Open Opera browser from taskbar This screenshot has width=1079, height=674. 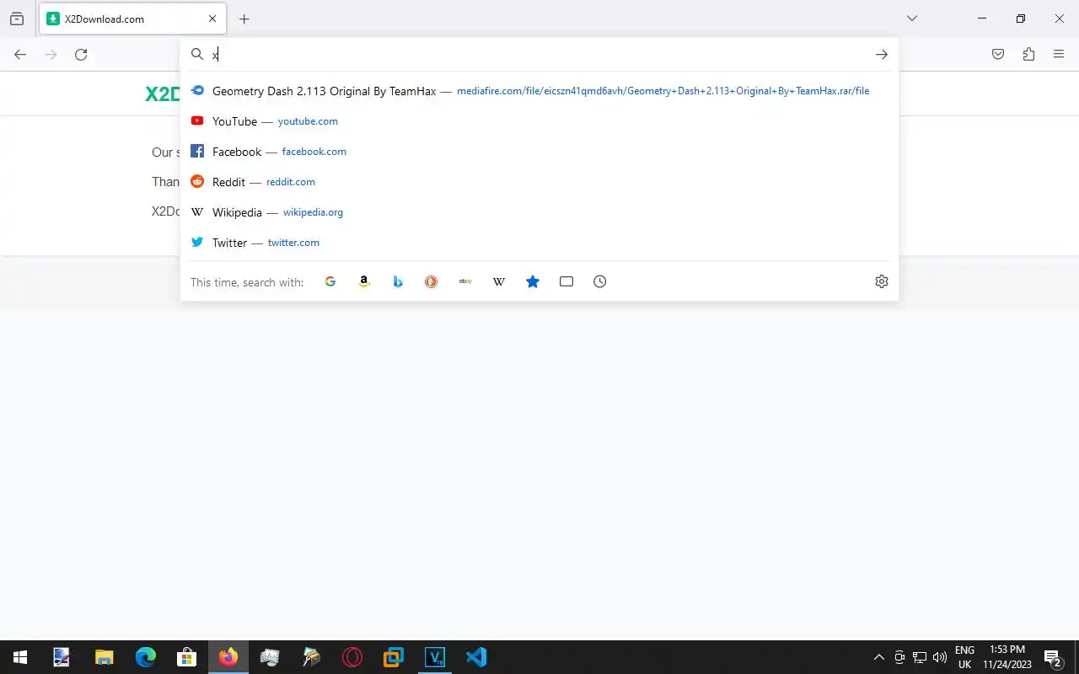pos(352,657)
